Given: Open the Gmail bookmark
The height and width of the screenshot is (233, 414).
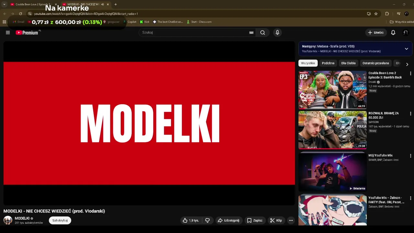Looking at the screenshot, I should click(x=18, y=22).
